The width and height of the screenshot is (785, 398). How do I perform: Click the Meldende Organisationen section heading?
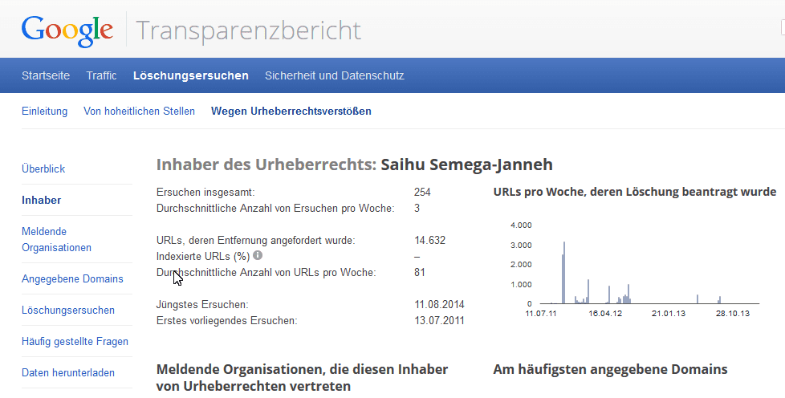coord(303,378)
